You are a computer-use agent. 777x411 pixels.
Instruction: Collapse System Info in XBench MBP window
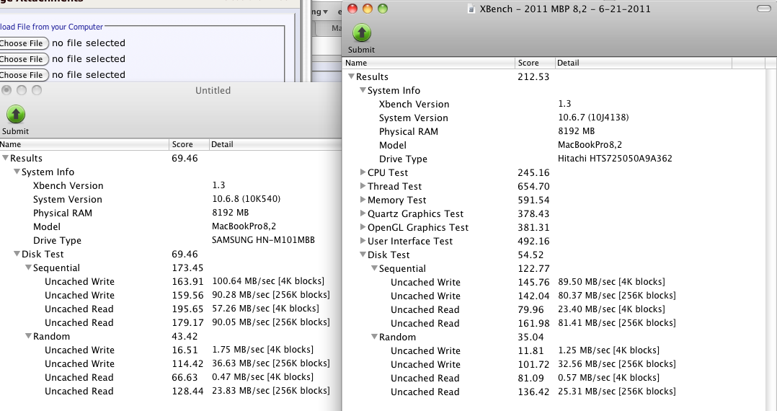[363, 90]
